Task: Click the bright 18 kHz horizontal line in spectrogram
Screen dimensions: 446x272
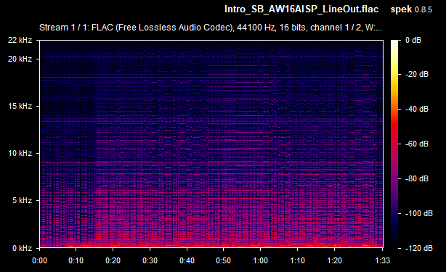Action: point(211,77)
